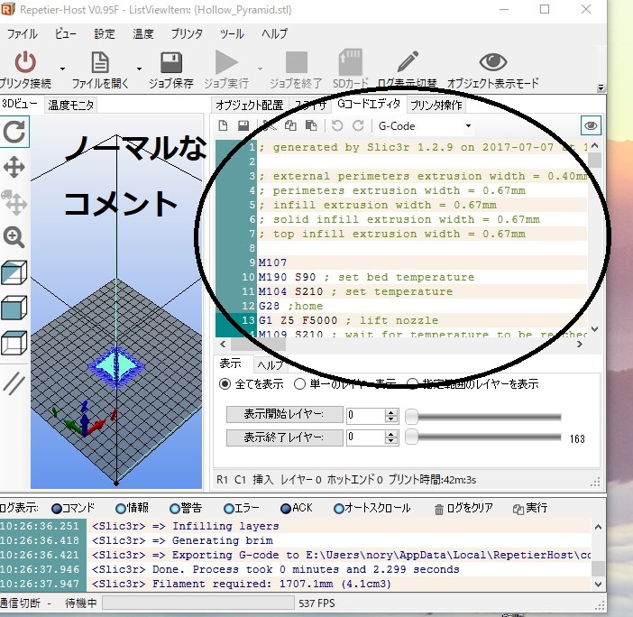
Task: Toggle parallel projection diagonal lines icon
Action: pyautogui.click(x=14, y=382)
